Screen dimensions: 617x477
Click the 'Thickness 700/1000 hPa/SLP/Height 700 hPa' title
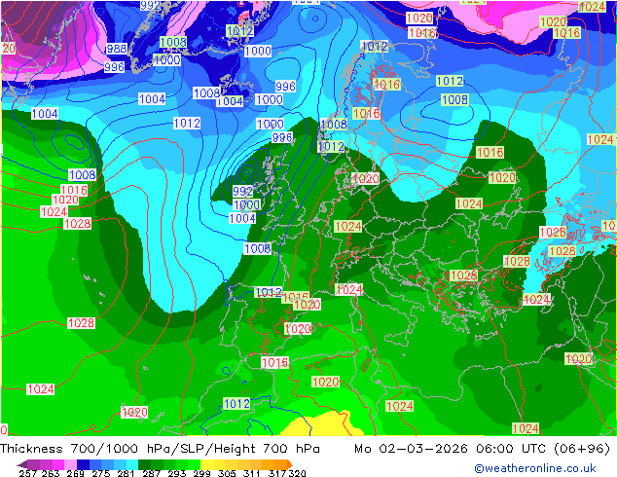(160, 449)
